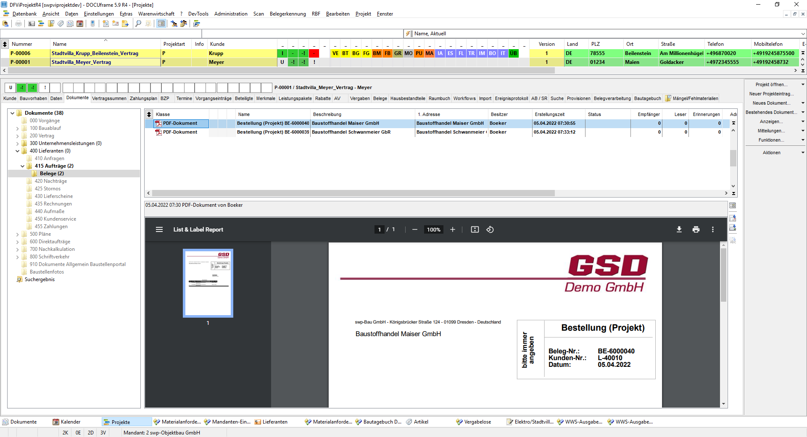Click the mobile phone toolbar icon
This screenshot has width=807, height=437.
pos(93,24)
